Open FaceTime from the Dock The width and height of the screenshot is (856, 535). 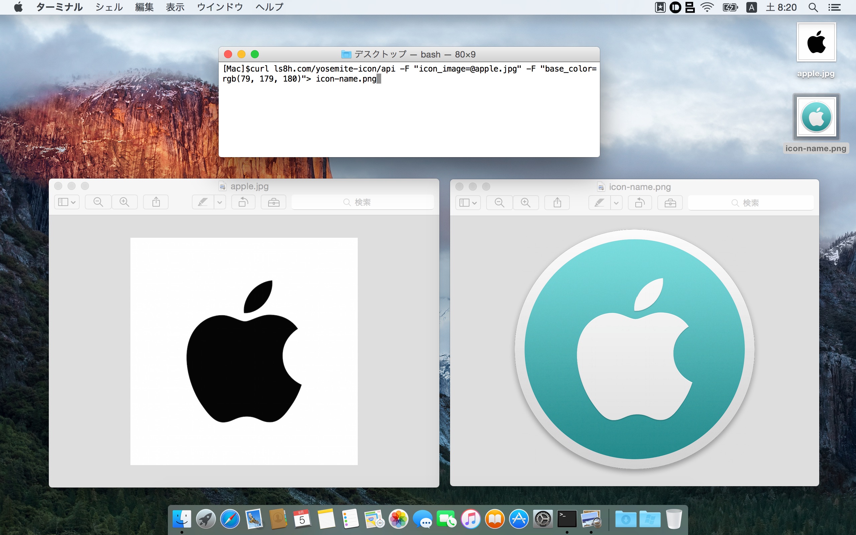pyautogui.click(x=447, y=519)
